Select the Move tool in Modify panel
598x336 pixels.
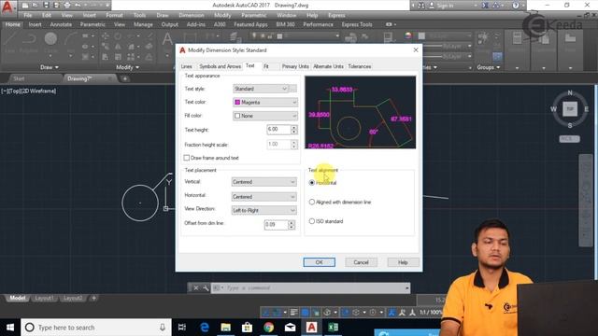pyautogui.click(x=105, y=36)
